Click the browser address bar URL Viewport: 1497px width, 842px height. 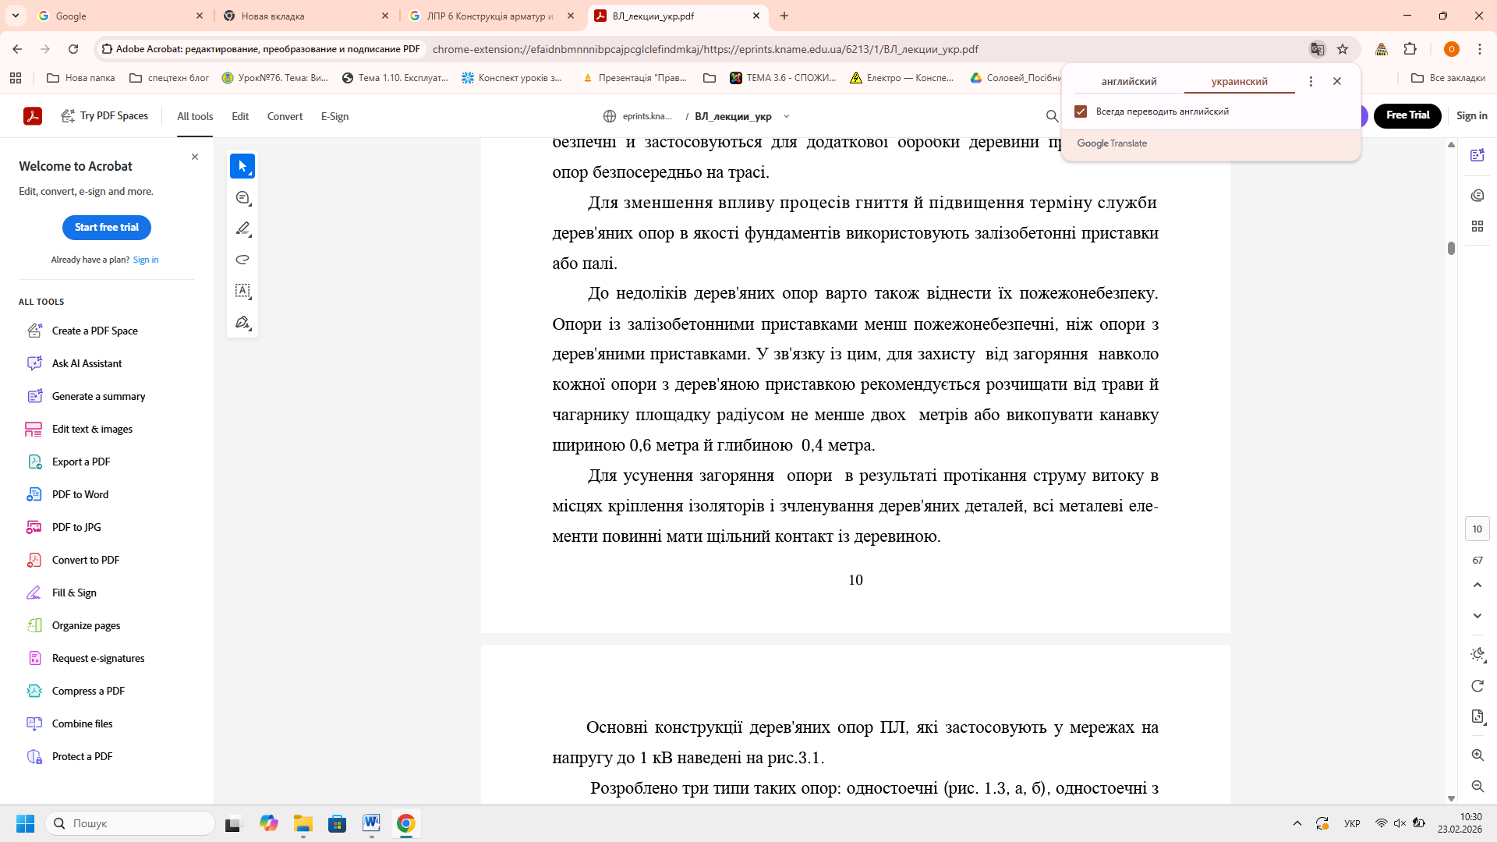(x=706, y=49)
